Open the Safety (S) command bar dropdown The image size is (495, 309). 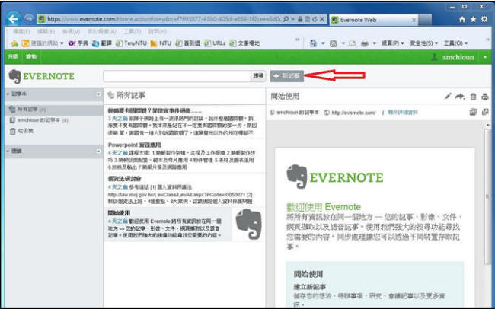click(x=424, y=43)
